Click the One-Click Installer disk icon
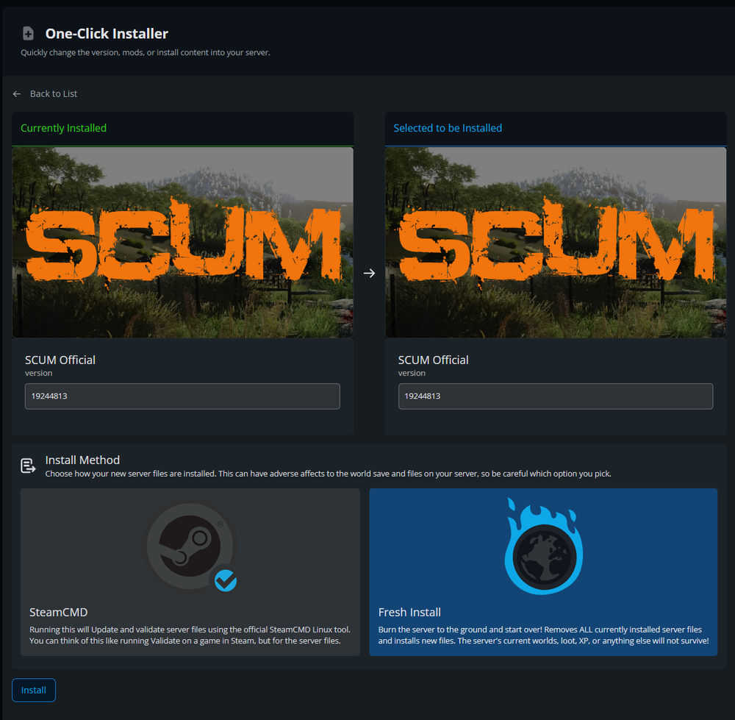 tap(27, 33)
